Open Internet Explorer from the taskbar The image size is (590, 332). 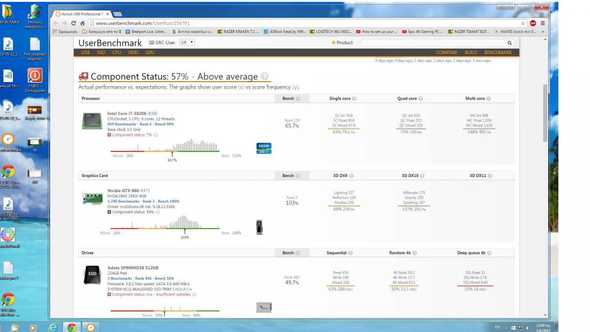coord(53,327)
